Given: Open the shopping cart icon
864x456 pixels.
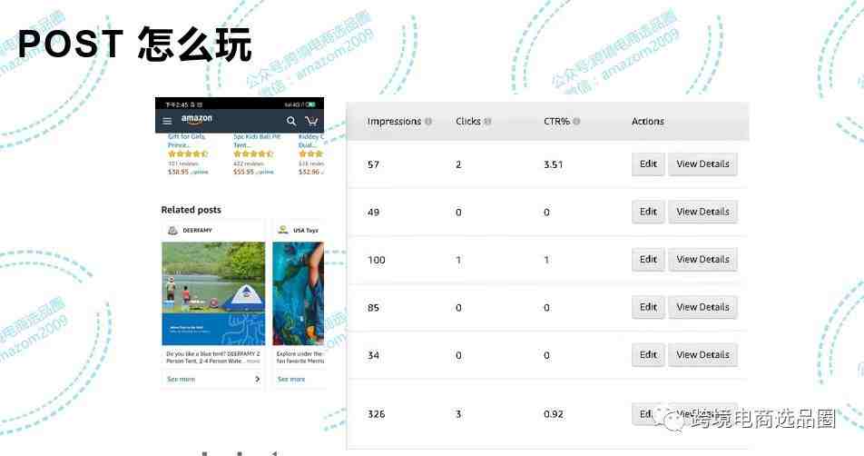Looking at the screenshot, I should click(311, 121).
